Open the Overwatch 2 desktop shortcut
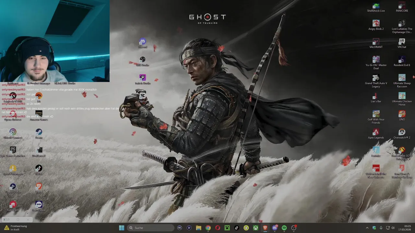 [402, 134]
